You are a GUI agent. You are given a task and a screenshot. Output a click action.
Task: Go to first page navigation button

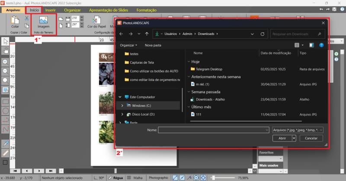click(15, 171)
